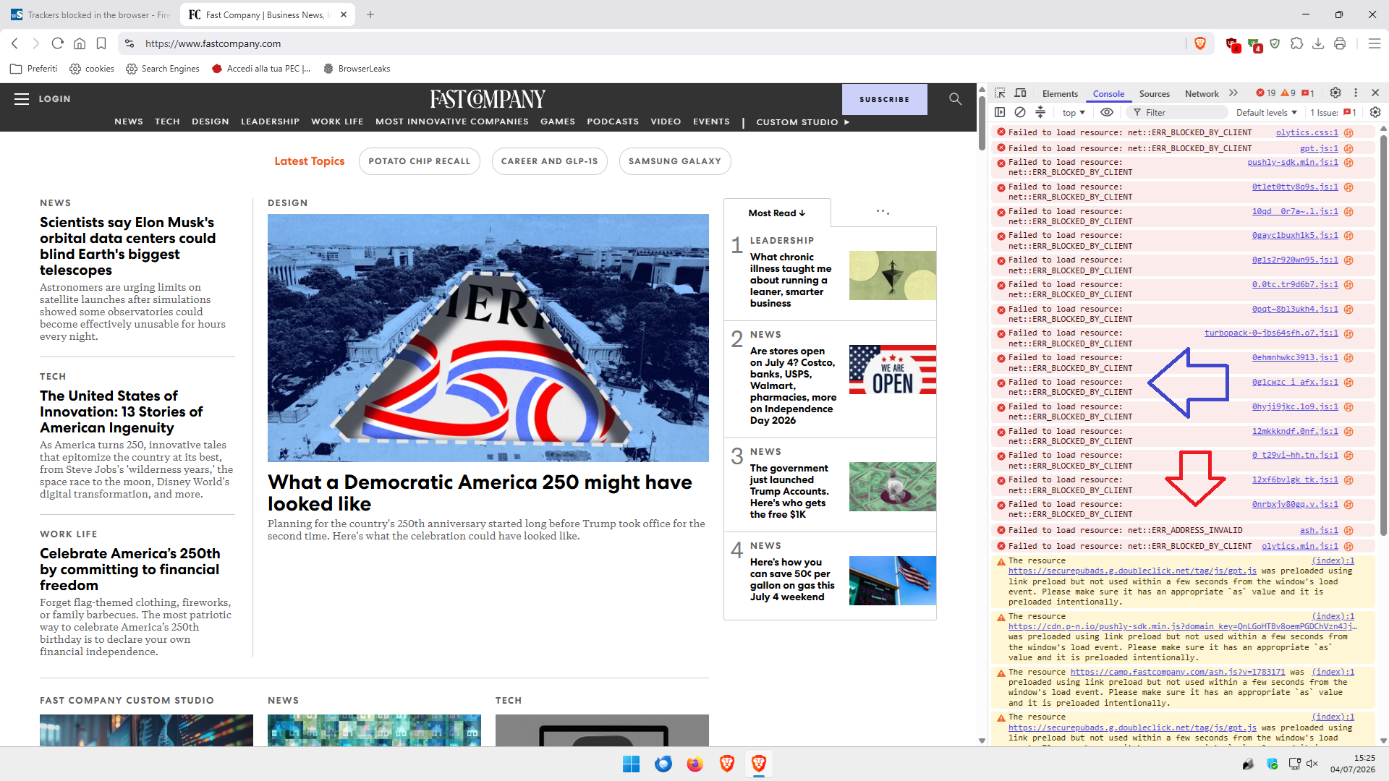Switch to the Network tab in DevTools

click(1202, 94)
